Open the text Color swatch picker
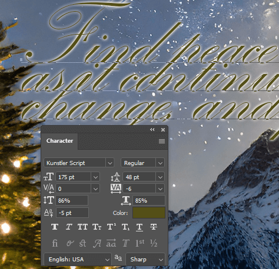The height and width of the screenshot is (269, 279). [x=149, y=213]
